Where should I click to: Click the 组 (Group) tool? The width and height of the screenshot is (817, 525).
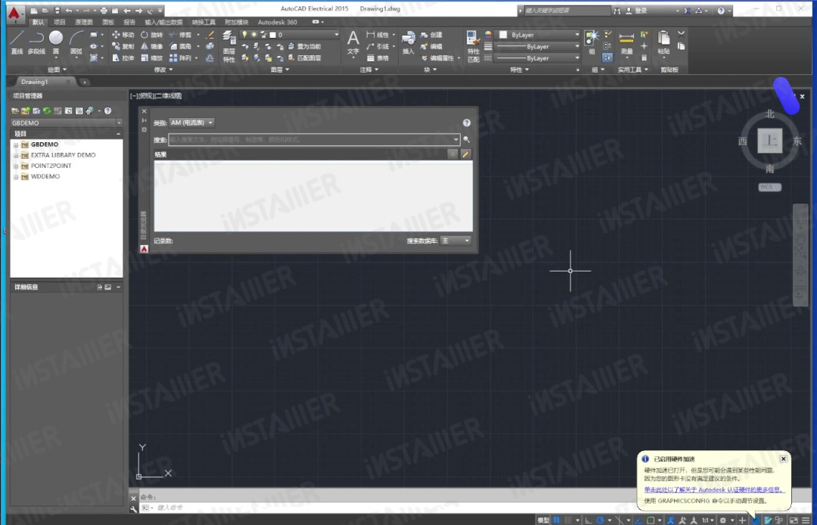coord(592,42)
